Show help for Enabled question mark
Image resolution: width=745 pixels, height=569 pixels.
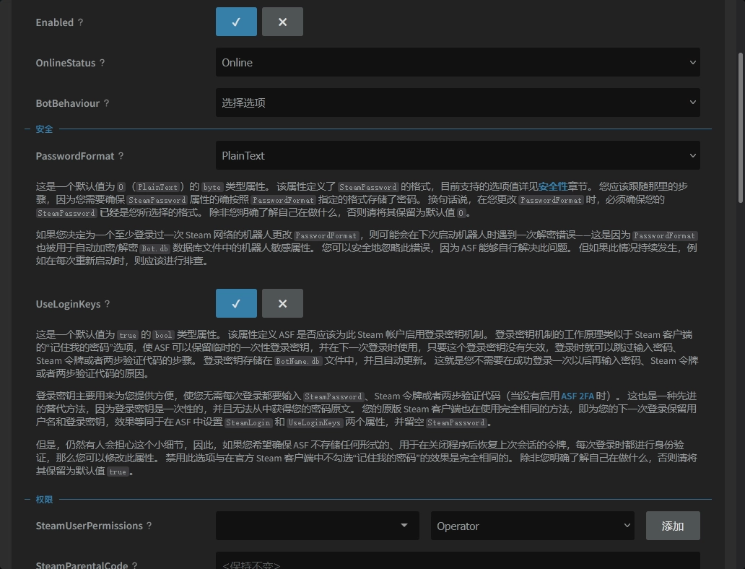point(80,22)
